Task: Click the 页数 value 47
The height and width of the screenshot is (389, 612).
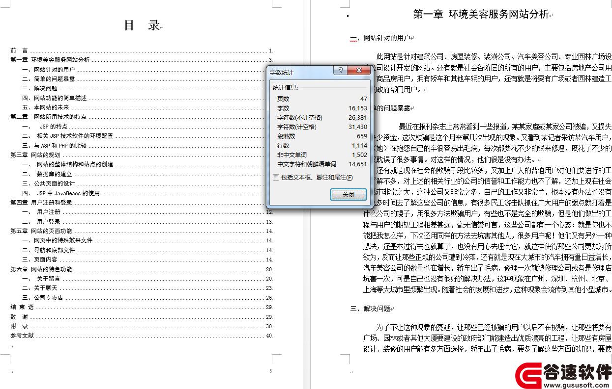Action: click(363, 99)
